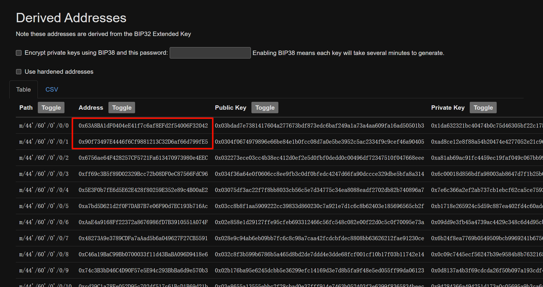Click the BIP38 password input field
The width and height of the screenshot is (543, 287).
pos(210,53)
